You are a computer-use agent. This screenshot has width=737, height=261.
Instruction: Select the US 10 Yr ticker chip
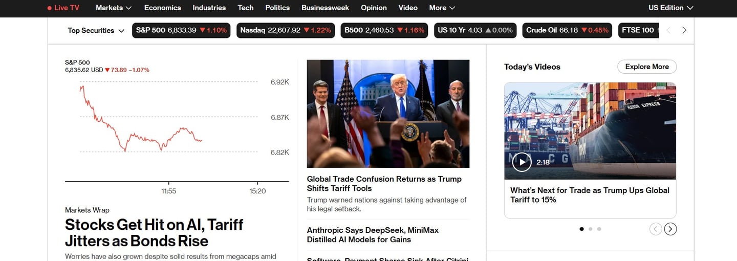click(x=475, y=30)
